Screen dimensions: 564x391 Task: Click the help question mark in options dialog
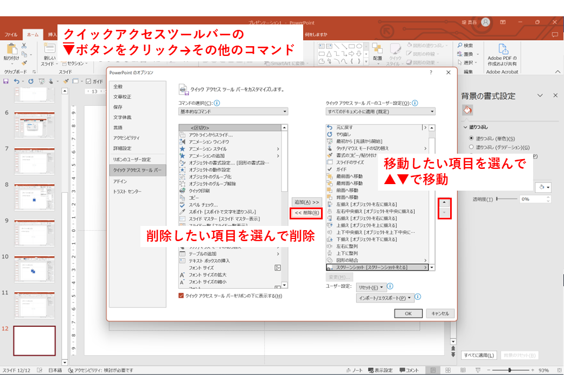point(431,72)
